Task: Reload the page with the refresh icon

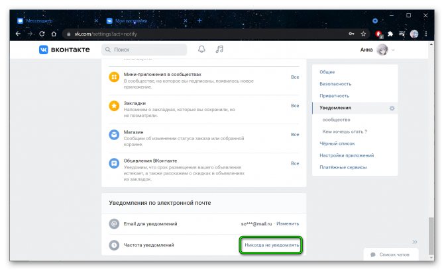Action: pyautogui.click(x=42, y=34)
